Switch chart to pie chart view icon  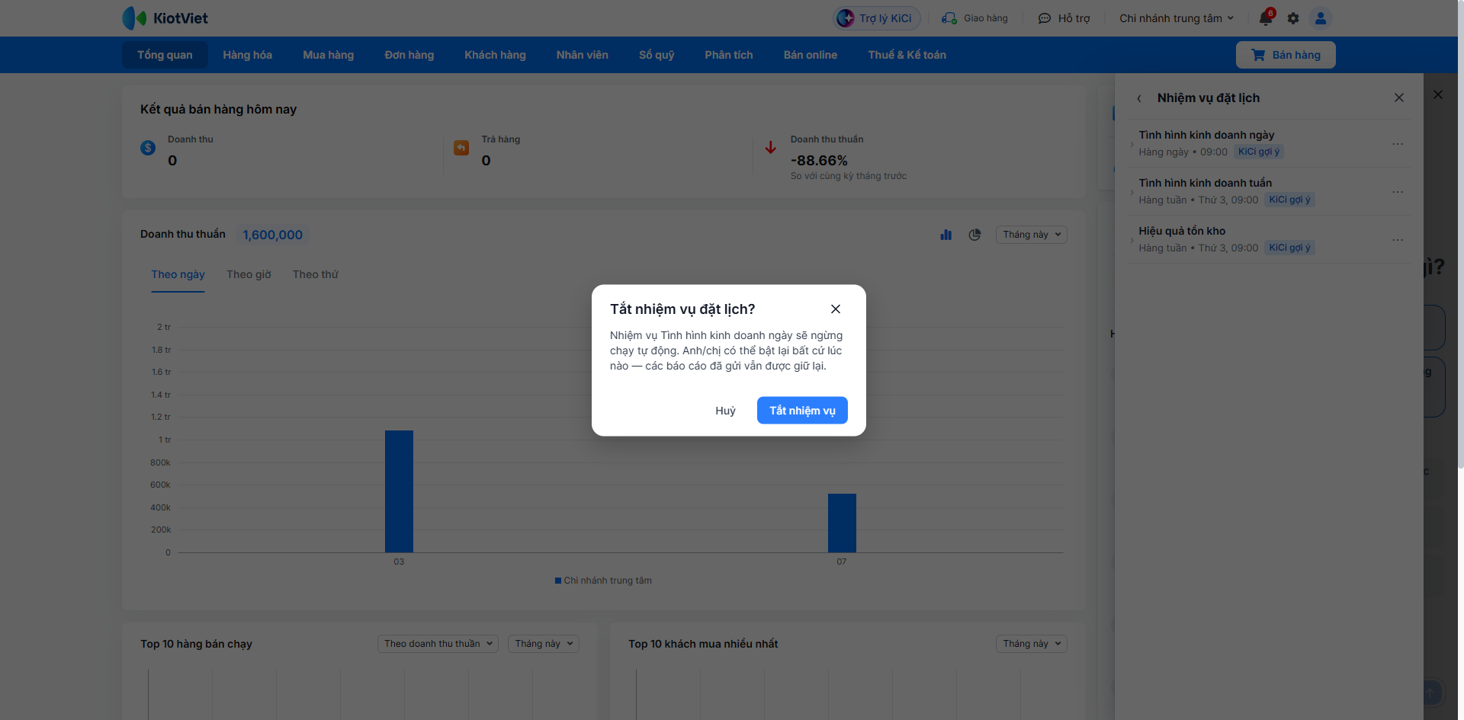(x=974, y=235)
